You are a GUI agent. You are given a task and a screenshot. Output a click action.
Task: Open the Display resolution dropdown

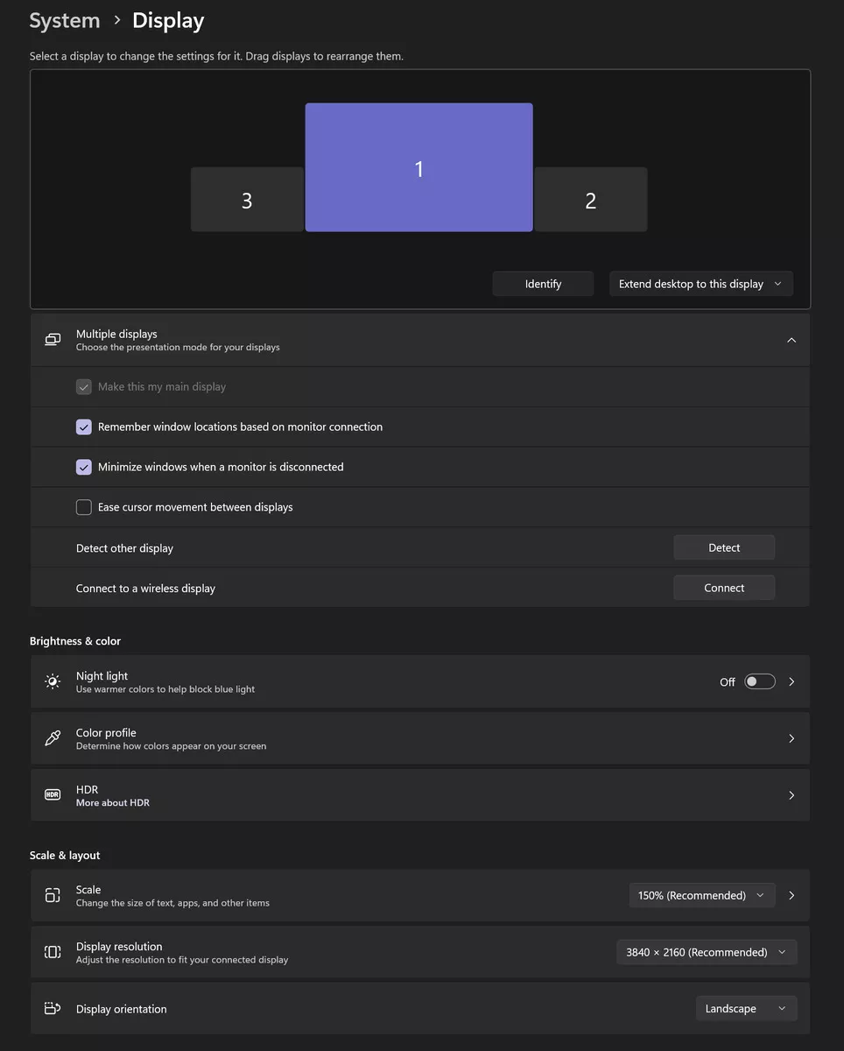click(x=707, y=952)
